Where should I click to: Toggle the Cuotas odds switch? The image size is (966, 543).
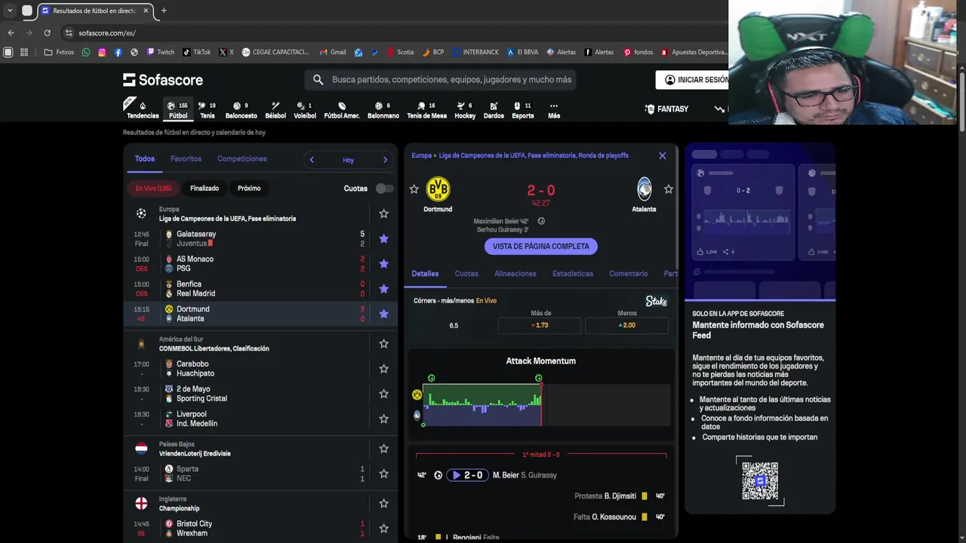pos(384,189)
